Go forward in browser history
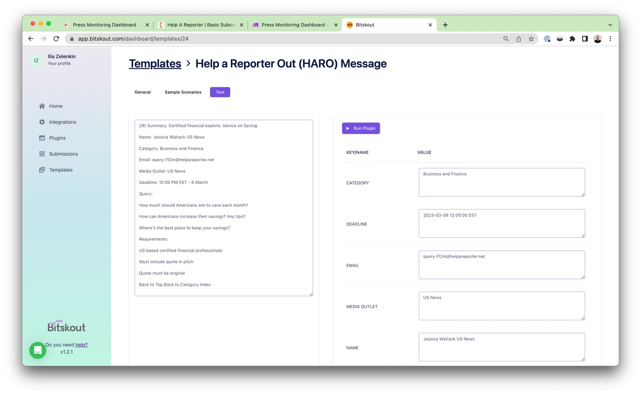The height and width of the screenshot is (395, 641). (43, 38)
